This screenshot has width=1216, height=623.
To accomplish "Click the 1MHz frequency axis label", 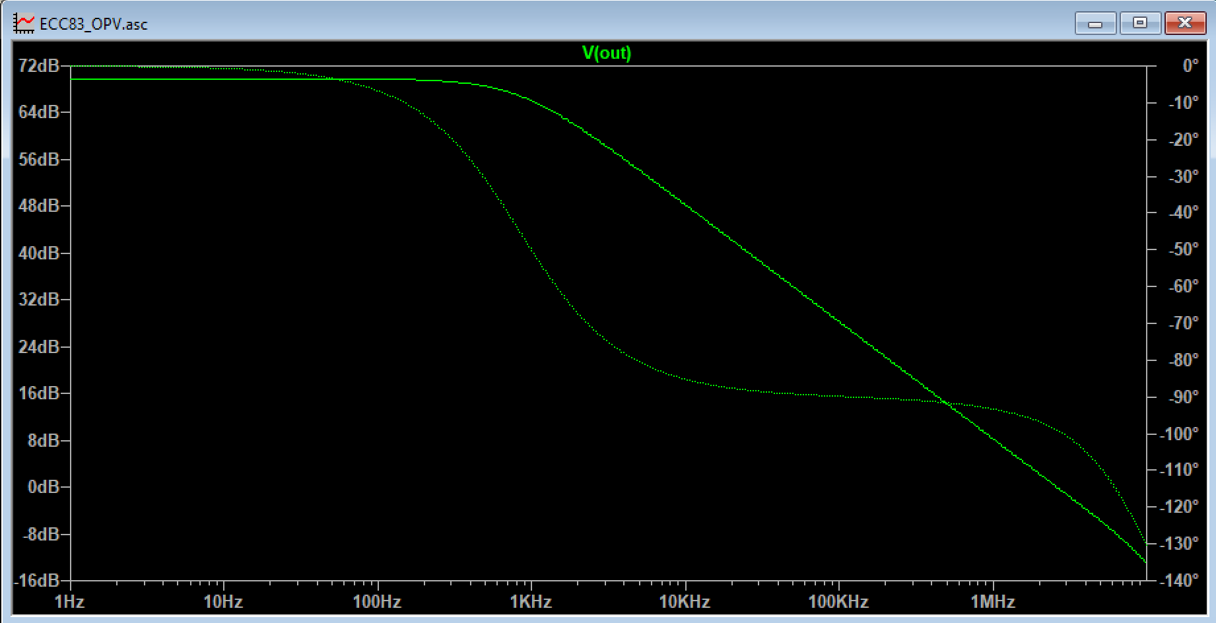I will (x=993, y=602).
